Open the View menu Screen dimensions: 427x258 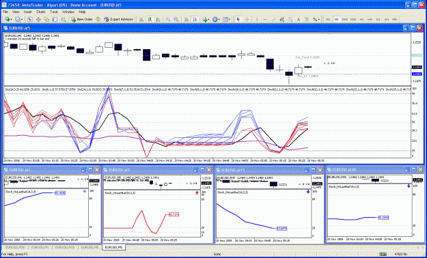tap(16, 12)
